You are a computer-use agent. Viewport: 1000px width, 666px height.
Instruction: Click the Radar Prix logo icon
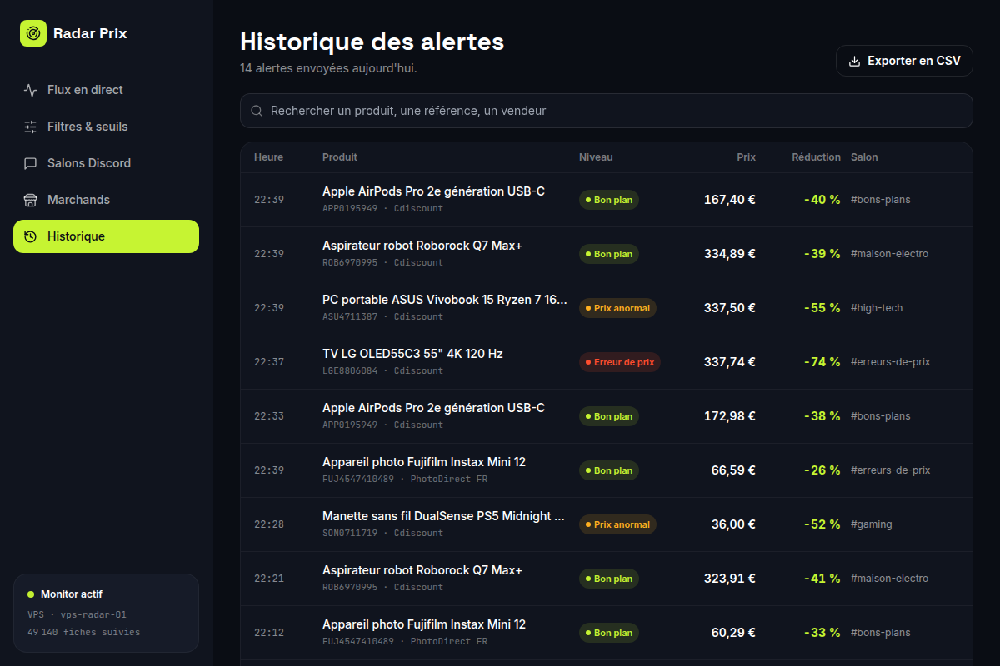[x=33, y=33]
